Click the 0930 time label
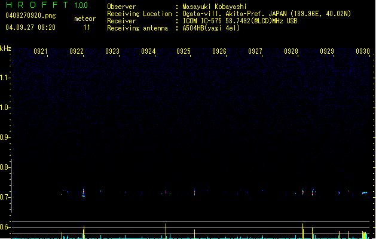Image resolution: width=376 pixels, height=239 pixels. pyautogui.click(x=363, y=51)
